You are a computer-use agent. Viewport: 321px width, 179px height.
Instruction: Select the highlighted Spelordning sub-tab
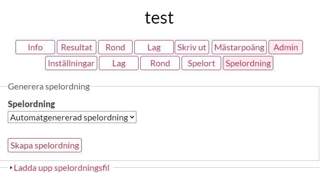coord(248,63)
